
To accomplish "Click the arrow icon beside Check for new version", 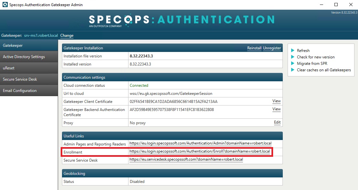I will click(293, 57).
